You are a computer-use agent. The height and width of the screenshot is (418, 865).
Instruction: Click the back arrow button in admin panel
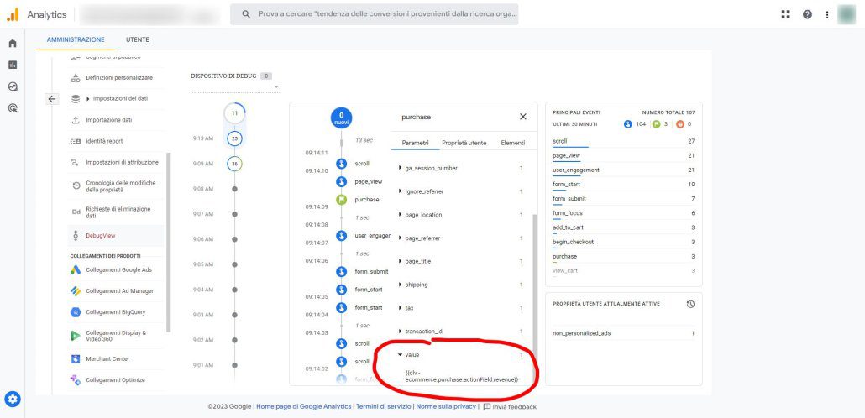click(x=52, y=98)
